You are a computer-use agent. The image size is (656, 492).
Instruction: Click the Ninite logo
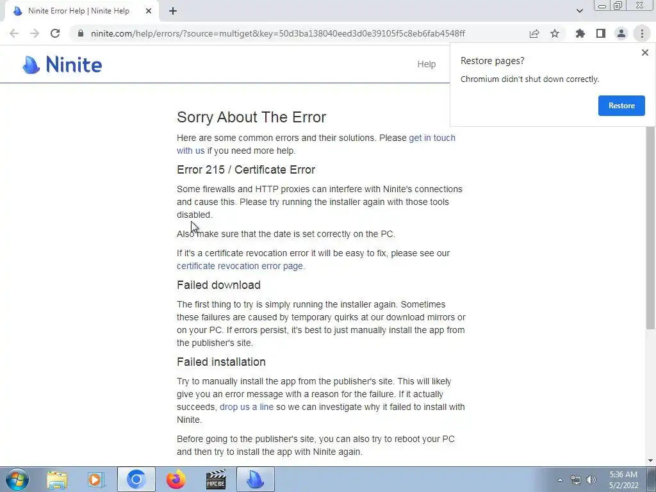[62, 65]
